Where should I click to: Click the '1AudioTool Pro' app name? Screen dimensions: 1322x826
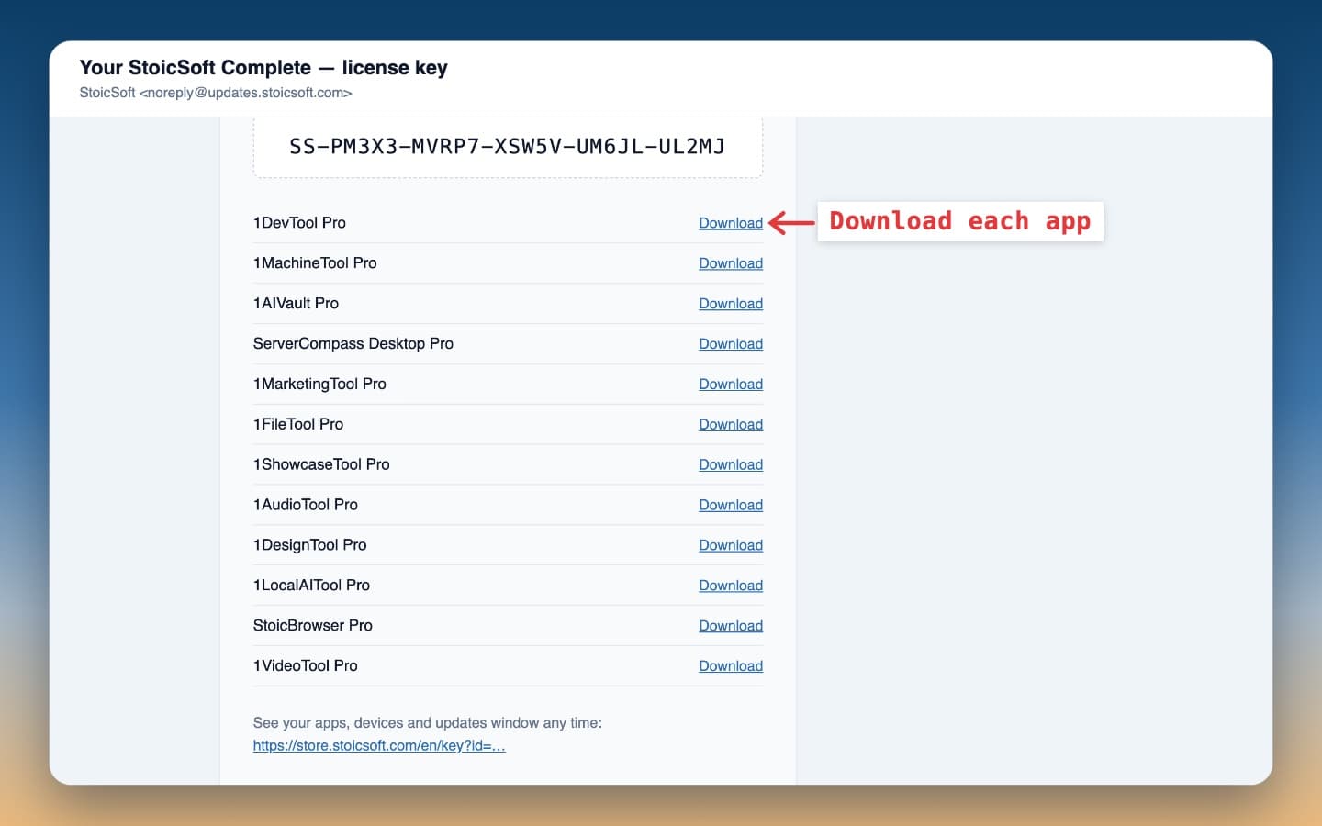[306, 506]
